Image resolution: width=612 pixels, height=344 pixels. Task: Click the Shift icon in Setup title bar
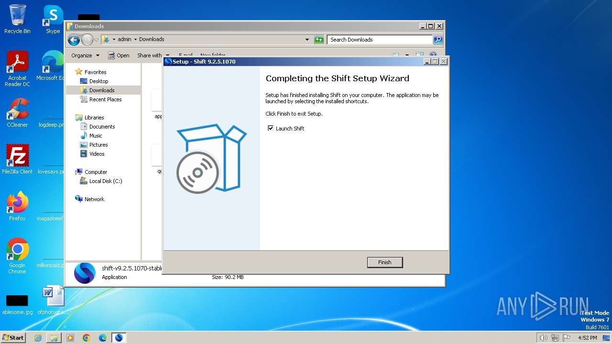tap(168, 62)
